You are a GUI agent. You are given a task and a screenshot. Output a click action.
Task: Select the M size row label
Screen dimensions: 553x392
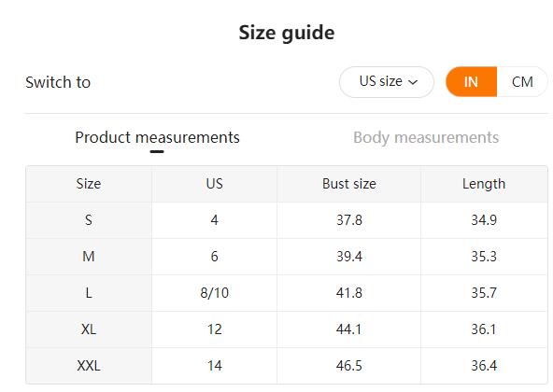(x=89, y=257)
